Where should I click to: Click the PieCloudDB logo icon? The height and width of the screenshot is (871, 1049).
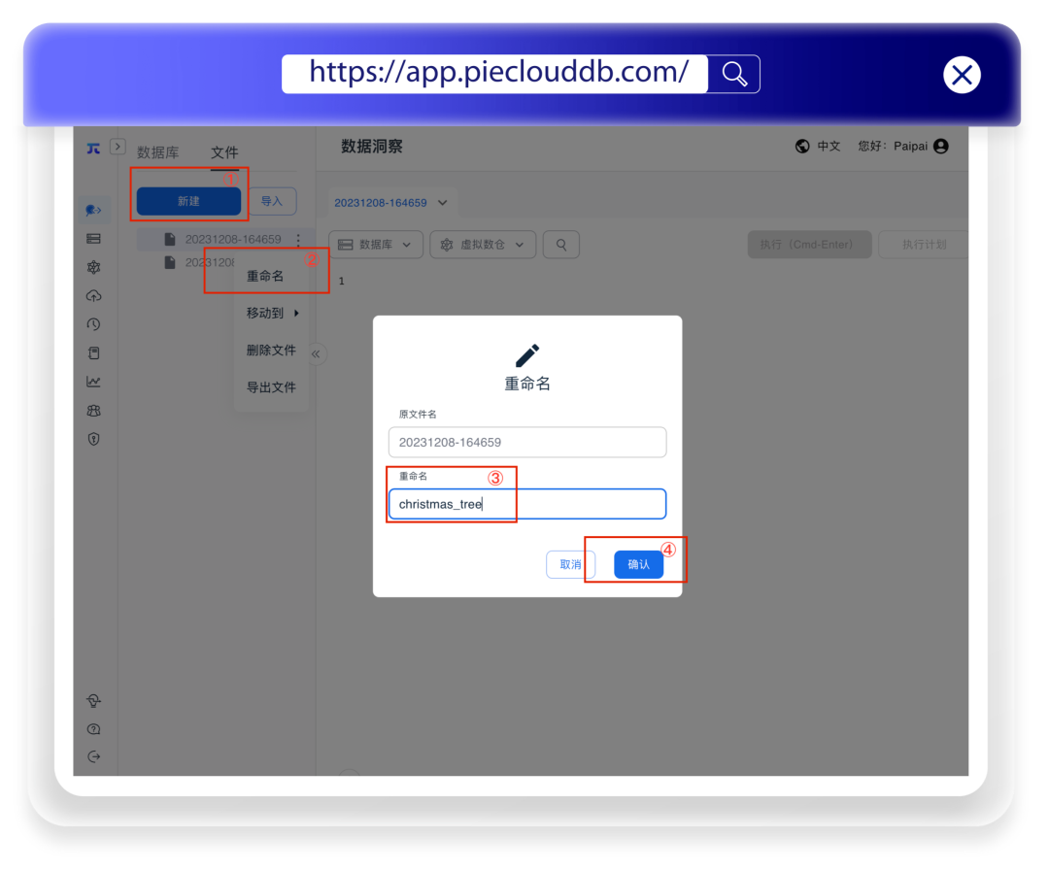pyautogui.click(x=93, y=148)
